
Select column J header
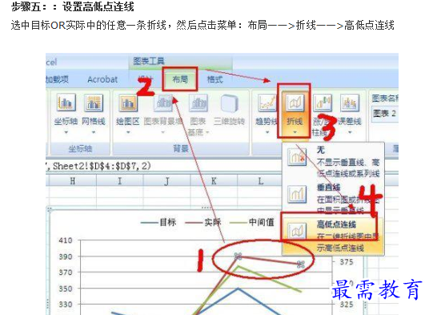click(166, 181)
